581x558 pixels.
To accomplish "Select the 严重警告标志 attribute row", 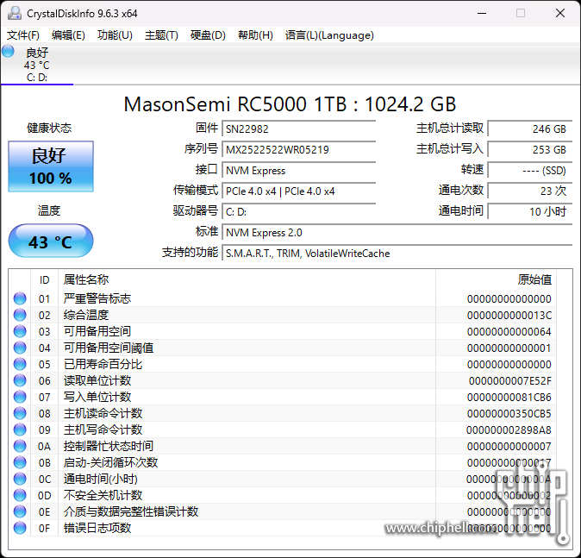I will [283, 298].
